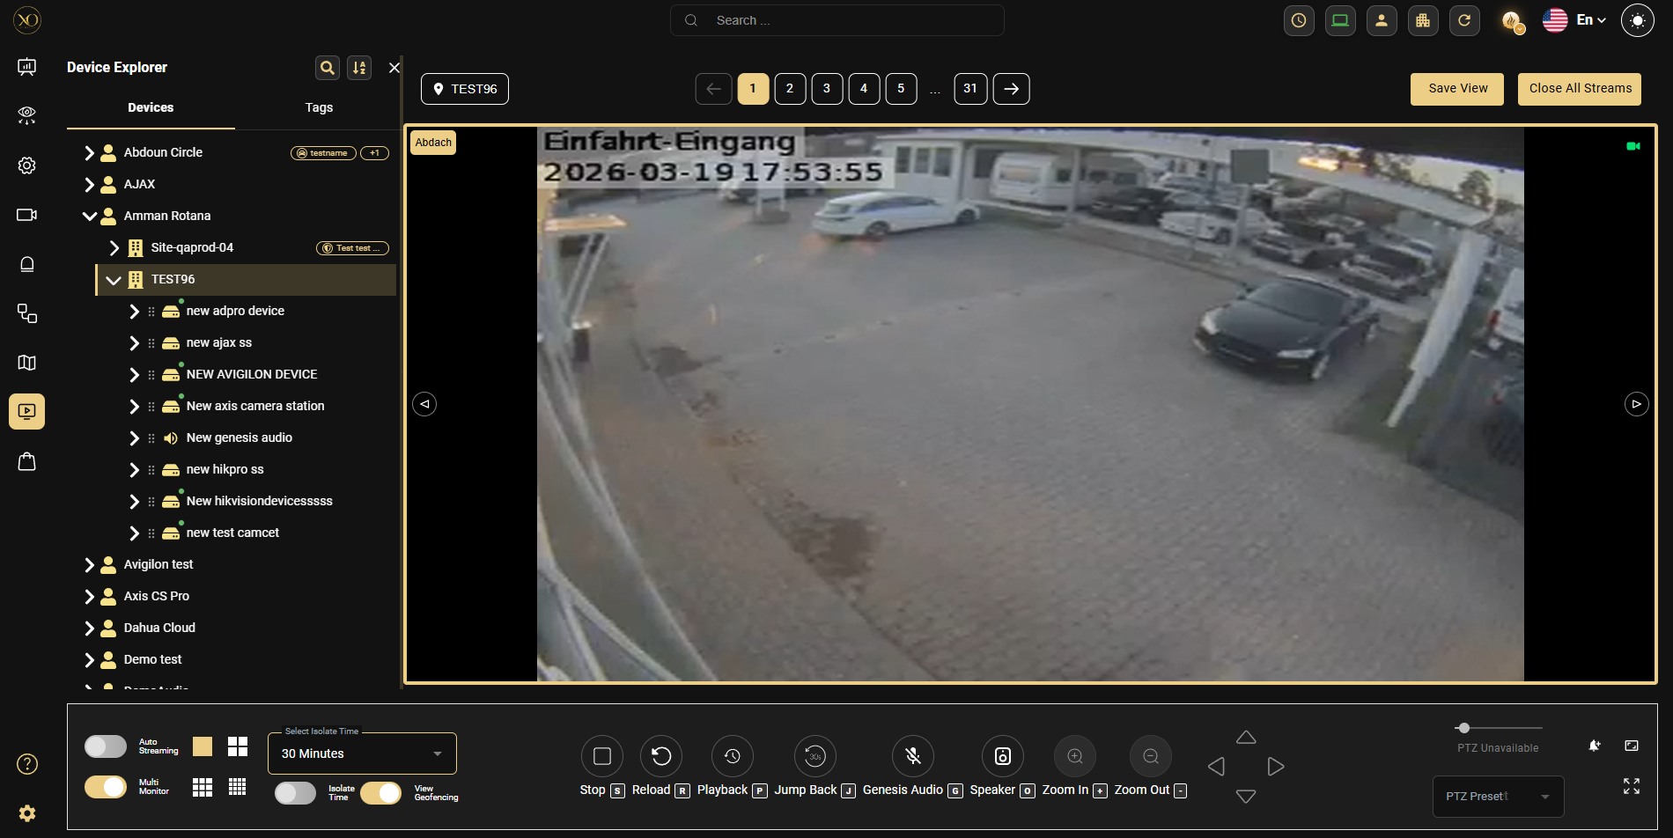Collapse the TEST96 site node
This screenshot has height=838, width=1673.
pos(114,280)
